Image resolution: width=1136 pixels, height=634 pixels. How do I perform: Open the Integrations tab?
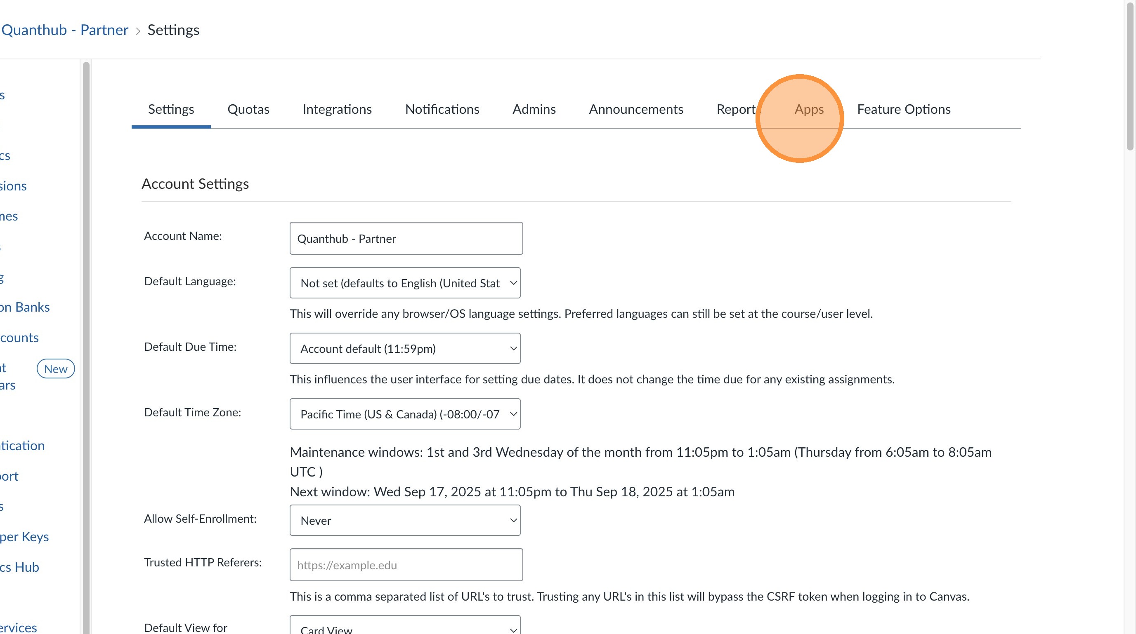(x=337, y=109)
